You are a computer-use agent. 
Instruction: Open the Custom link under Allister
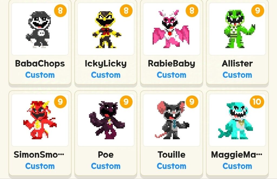click(237, 75)
